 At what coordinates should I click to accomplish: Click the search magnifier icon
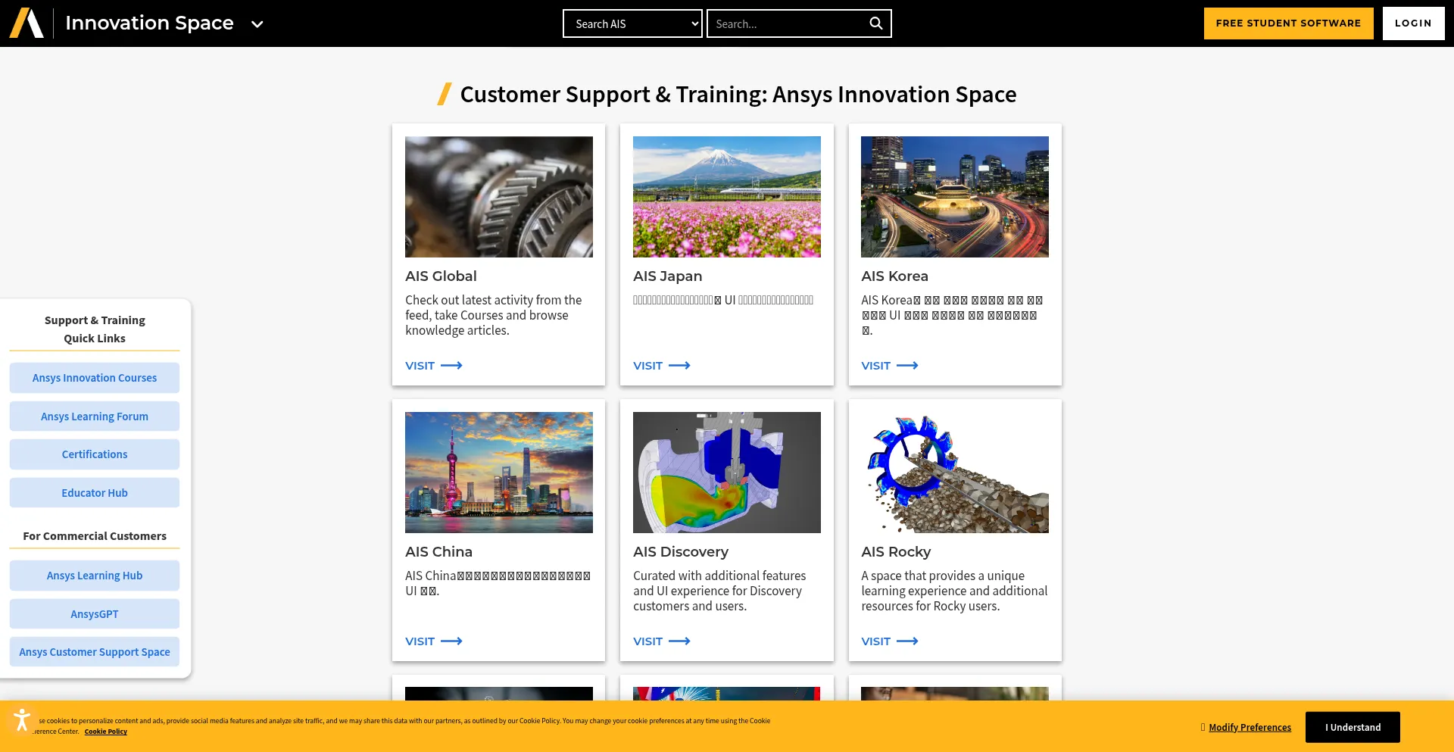(x=875, y=23)
